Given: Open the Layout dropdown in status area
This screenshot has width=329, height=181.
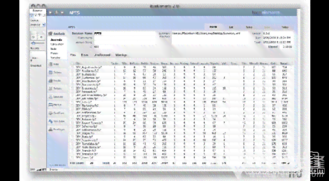Looking at the screenshot, I should [x=38, y=25].
